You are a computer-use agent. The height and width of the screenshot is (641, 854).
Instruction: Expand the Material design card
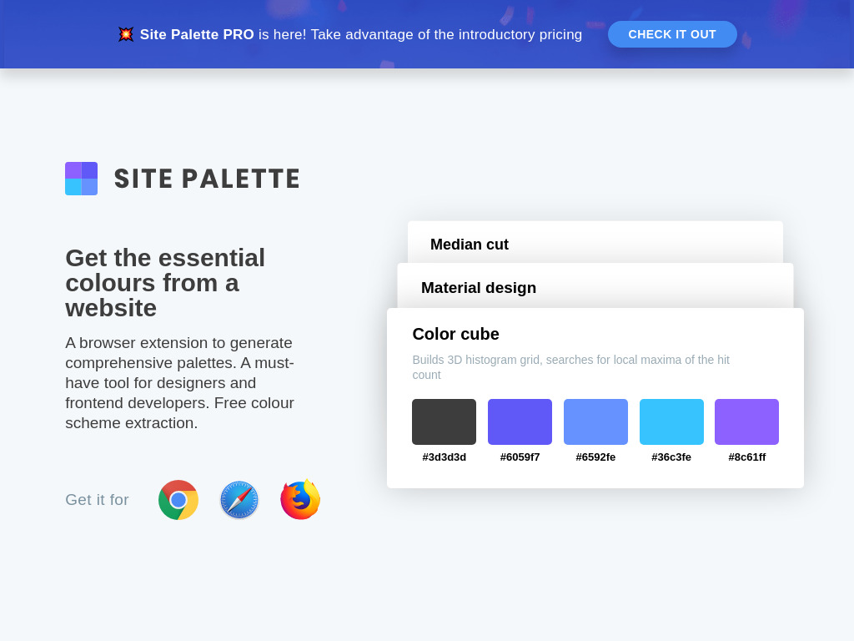tap(595, 286)
